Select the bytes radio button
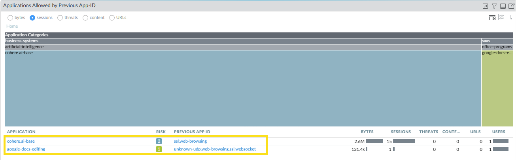The image size is (516, 160). click(10, 18)
